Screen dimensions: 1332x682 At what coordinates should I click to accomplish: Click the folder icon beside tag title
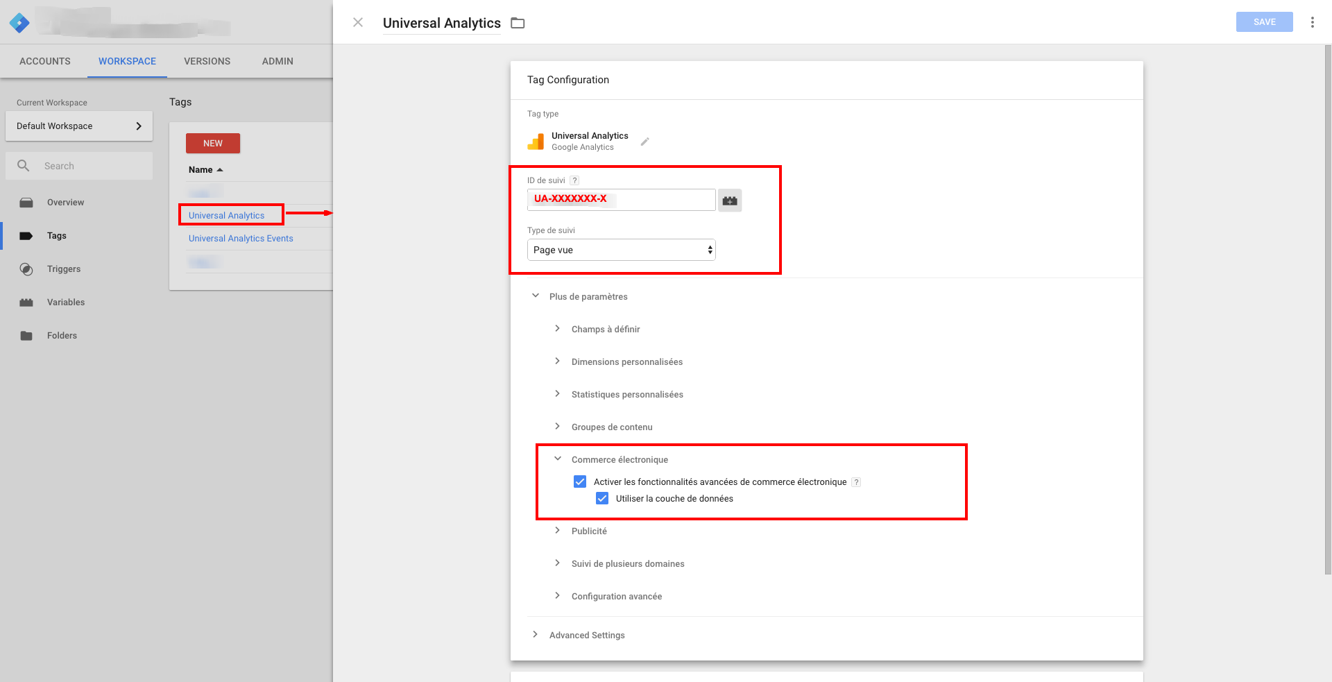[518, 23]
